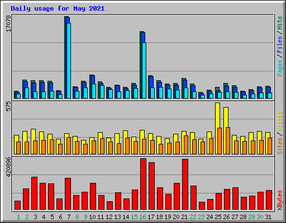Click the day 5 label on x-axis

point(52,217)
